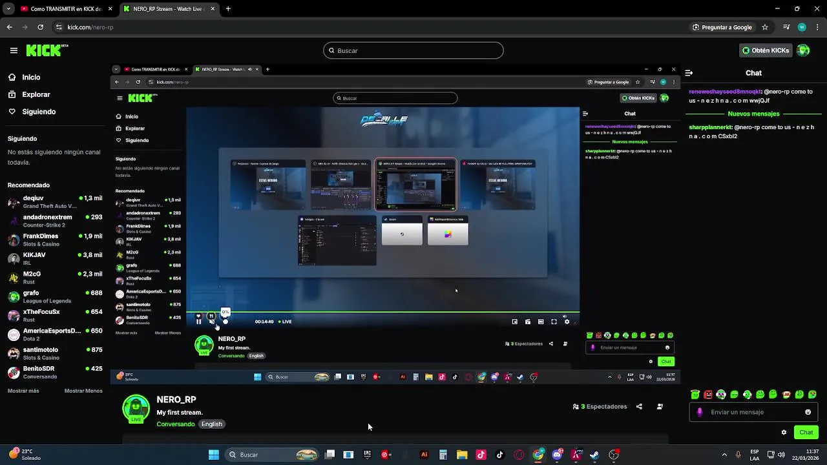
Task: Click the Nuevos mensajes divider link
Action: (753, 114)
